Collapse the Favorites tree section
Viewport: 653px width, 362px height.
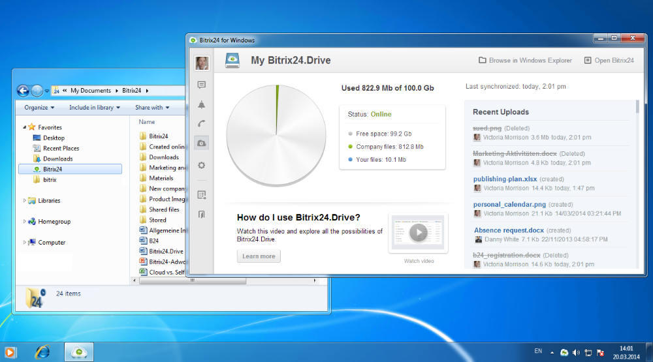[25, 127]
